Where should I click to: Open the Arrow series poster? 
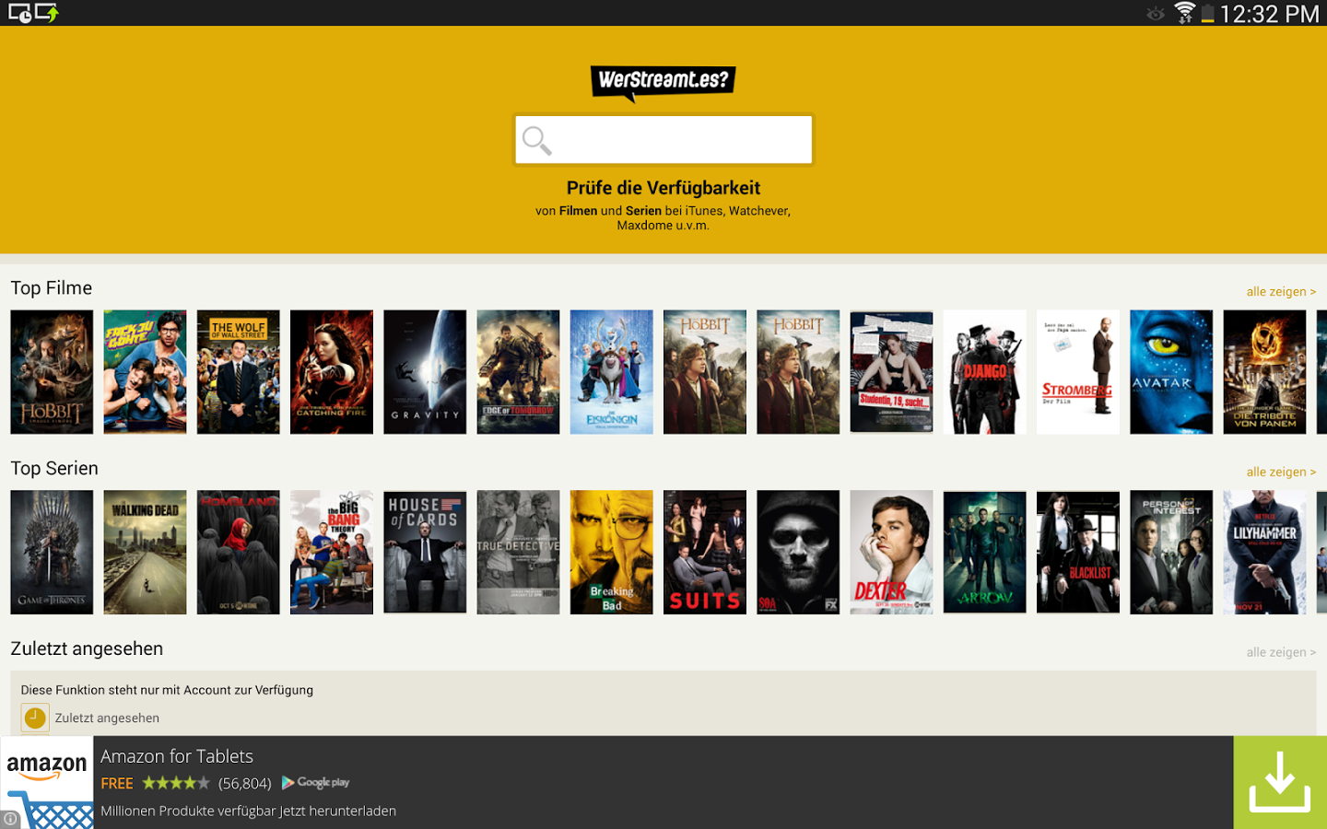click(985, 553)
